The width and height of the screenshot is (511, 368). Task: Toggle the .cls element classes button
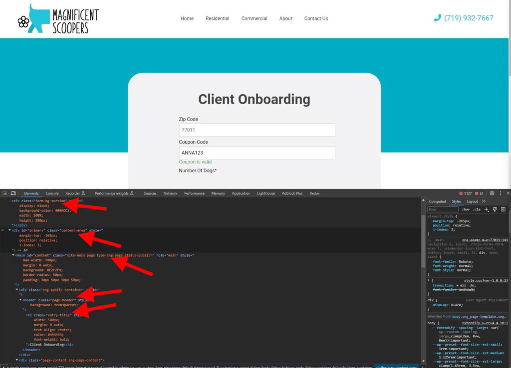477,210
